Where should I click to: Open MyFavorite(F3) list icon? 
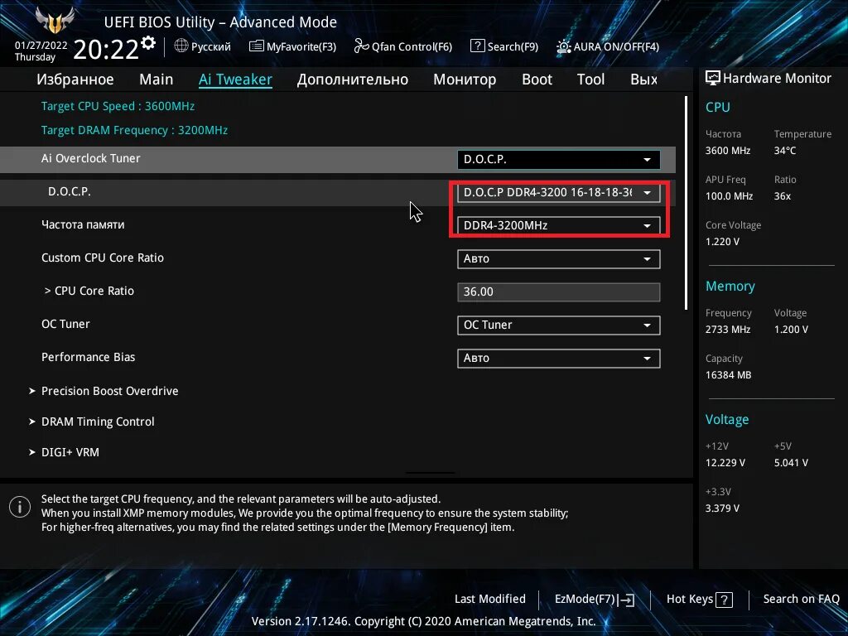(257, 46)
